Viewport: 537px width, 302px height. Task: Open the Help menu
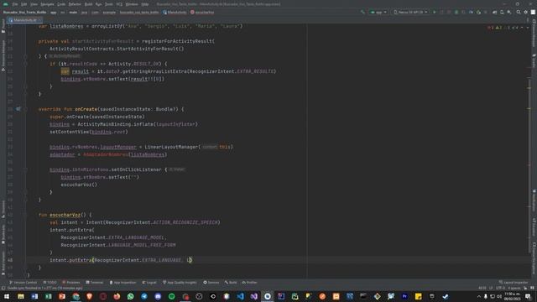[x=145, y=4]
